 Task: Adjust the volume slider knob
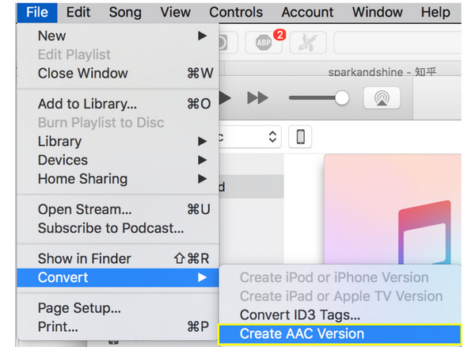click(342, 98)
